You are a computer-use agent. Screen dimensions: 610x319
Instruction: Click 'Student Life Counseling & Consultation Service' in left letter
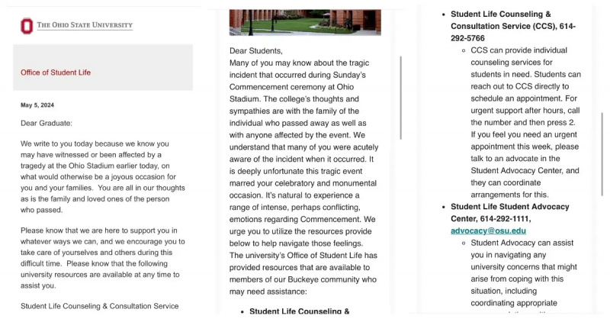(100, 306)
